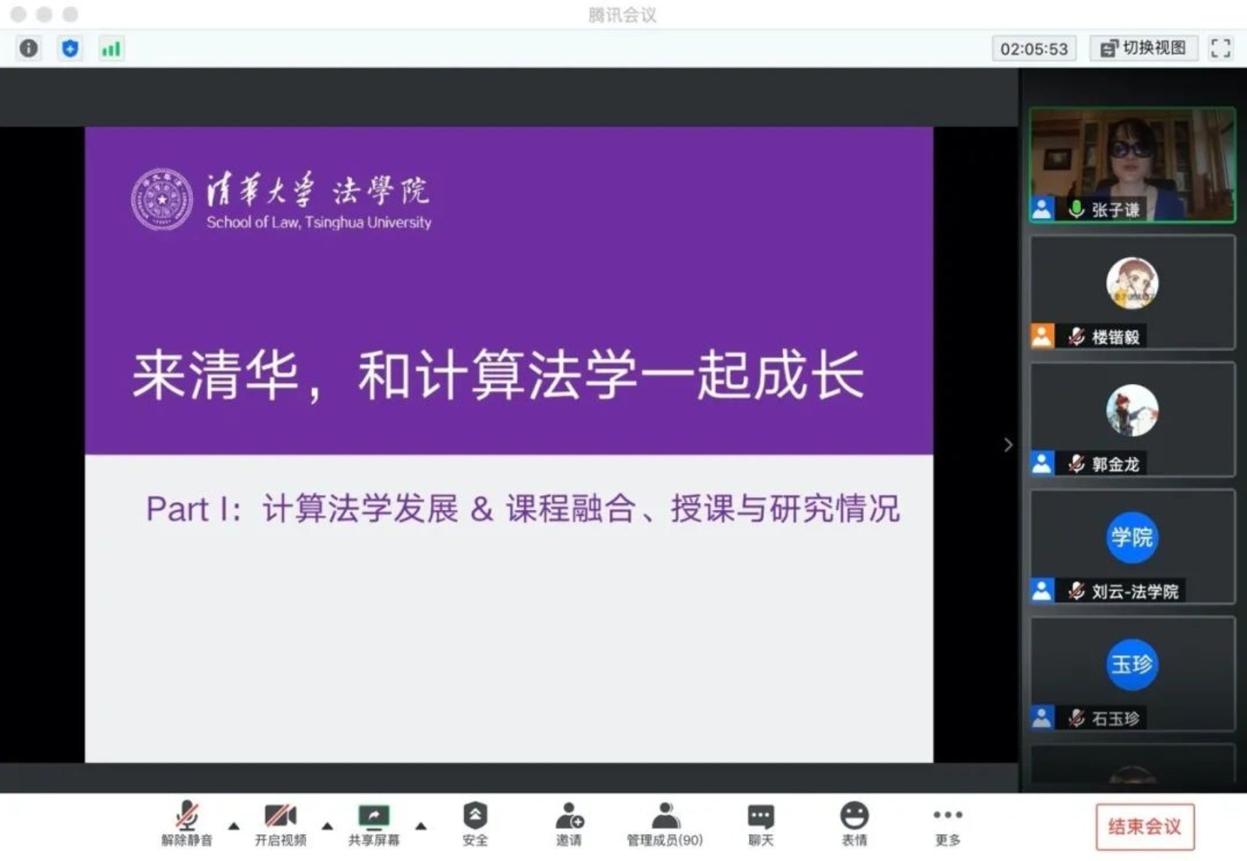Click the muted mic icon beside 楼锴毅

pyautogui.click(x=1076, y=336)
